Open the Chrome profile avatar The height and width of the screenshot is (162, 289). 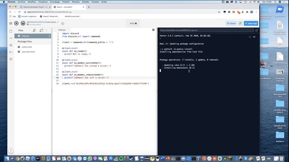point(252,12)
